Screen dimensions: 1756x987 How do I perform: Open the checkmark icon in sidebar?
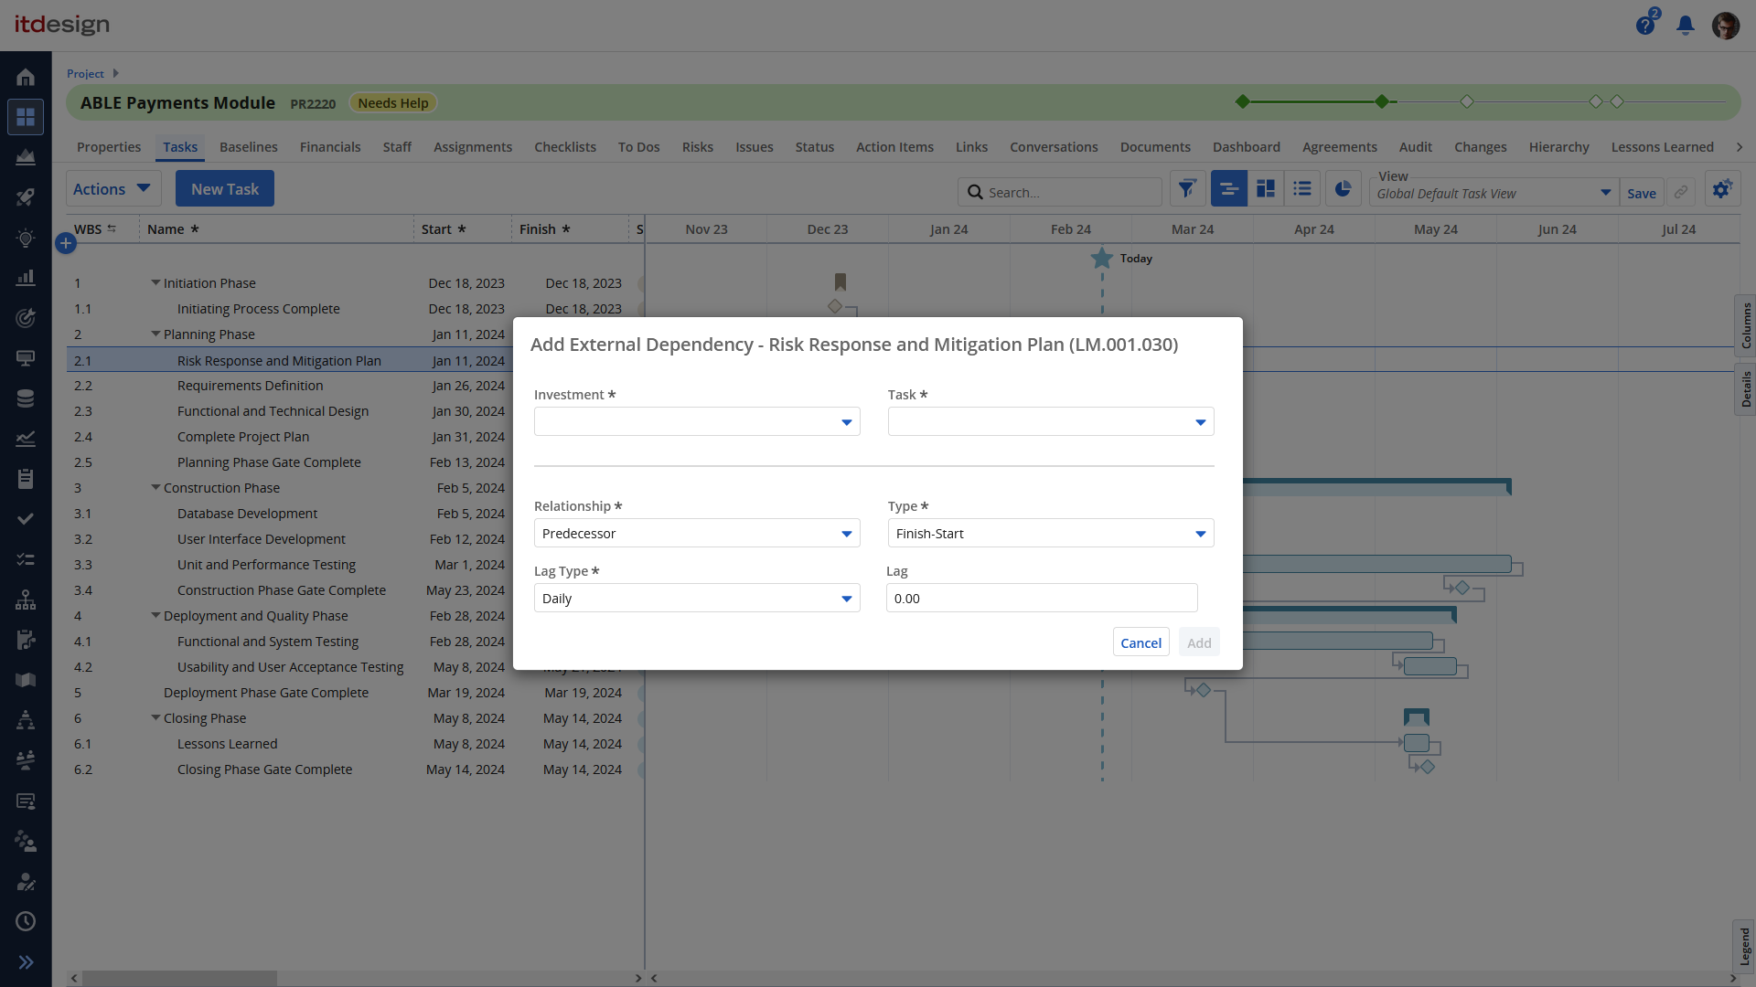[x=26, y=519]
